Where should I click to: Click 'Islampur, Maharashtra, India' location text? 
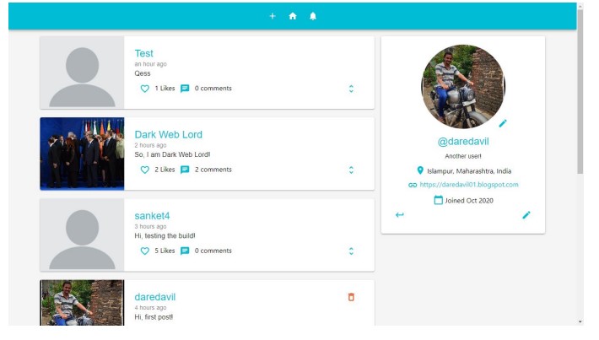click(x=469, y=171)
